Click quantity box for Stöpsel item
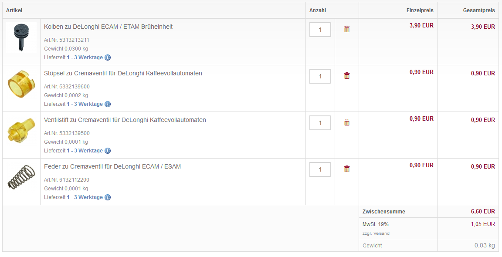 [x=320, y=76]
